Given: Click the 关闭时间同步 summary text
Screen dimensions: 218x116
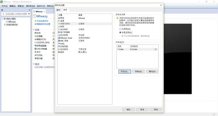Looking at the screenshot, I should coord(84,38).
